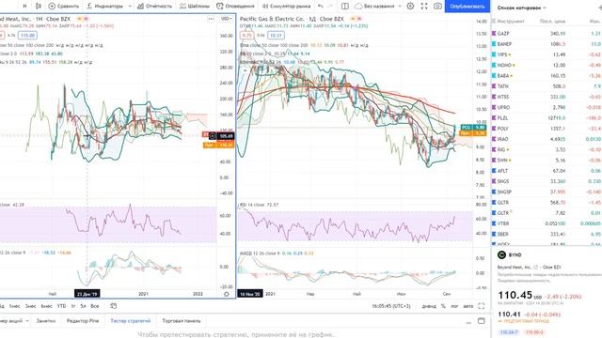The image size is (602, 338).
Task: Switch to the Pine Editor tab
Action: pos(83,321)
